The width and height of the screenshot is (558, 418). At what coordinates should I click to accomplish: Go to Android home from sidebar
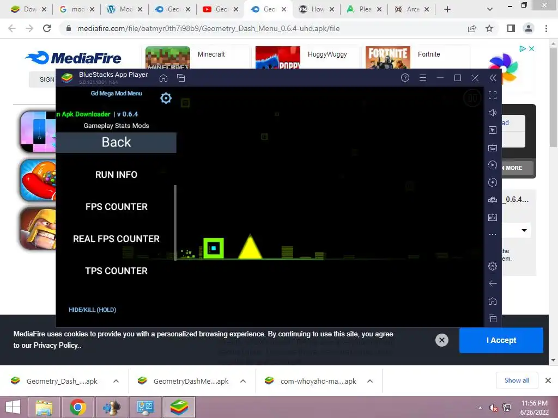click(493, 301)
